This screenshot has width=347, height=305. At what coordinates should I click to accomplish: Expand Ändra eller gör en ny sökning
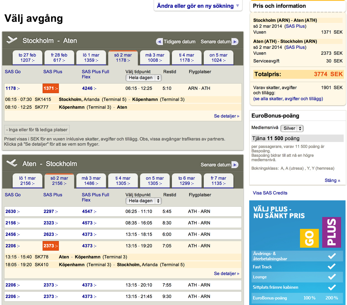click(198, 6)
